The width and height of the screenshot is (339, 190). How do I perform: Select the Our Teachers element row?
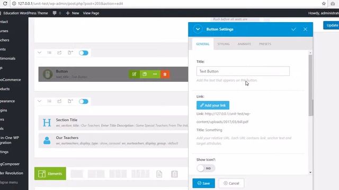113,140
